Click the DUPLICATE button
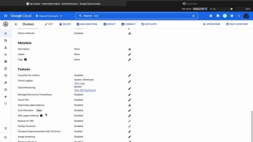253x142 pixels. click(x=149, y=24)
